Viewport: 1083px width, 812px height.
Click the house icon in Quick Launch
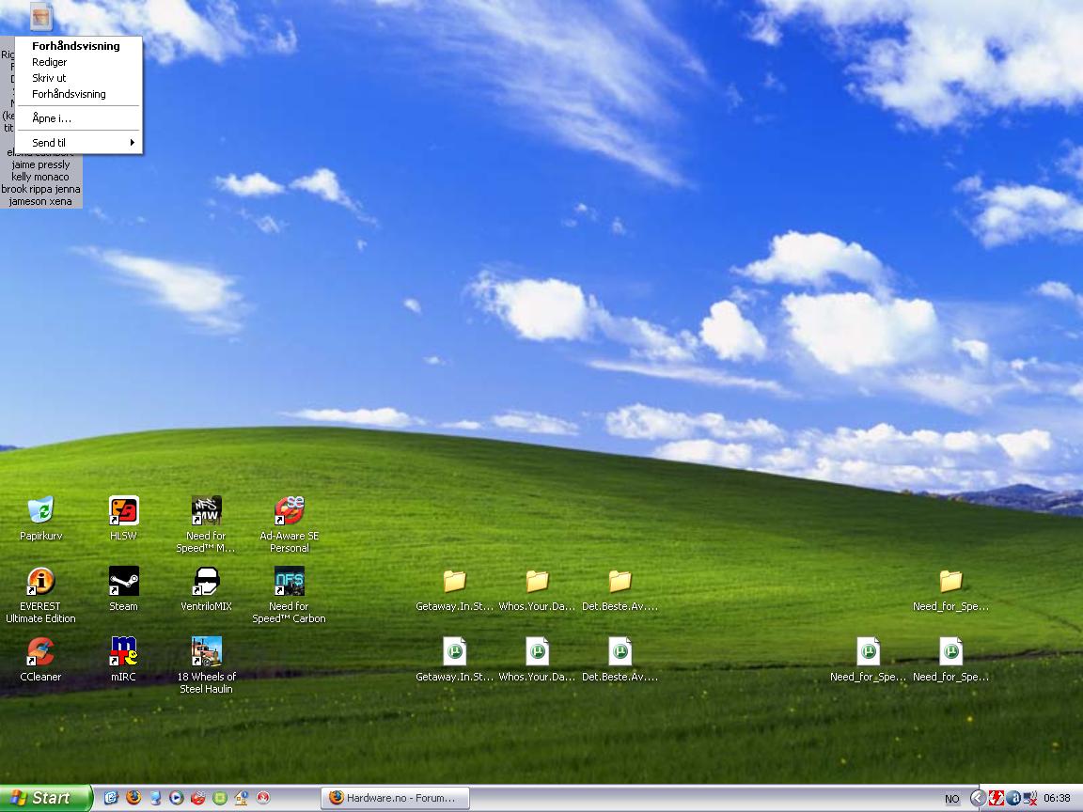pos(241,798)
